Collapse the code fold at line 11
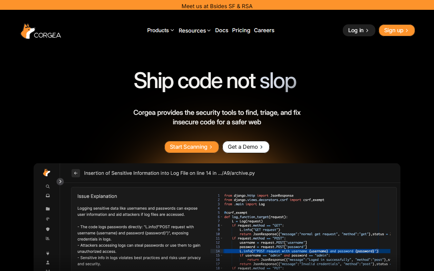Viewport: 434px width, 271px height. [221, 238]
